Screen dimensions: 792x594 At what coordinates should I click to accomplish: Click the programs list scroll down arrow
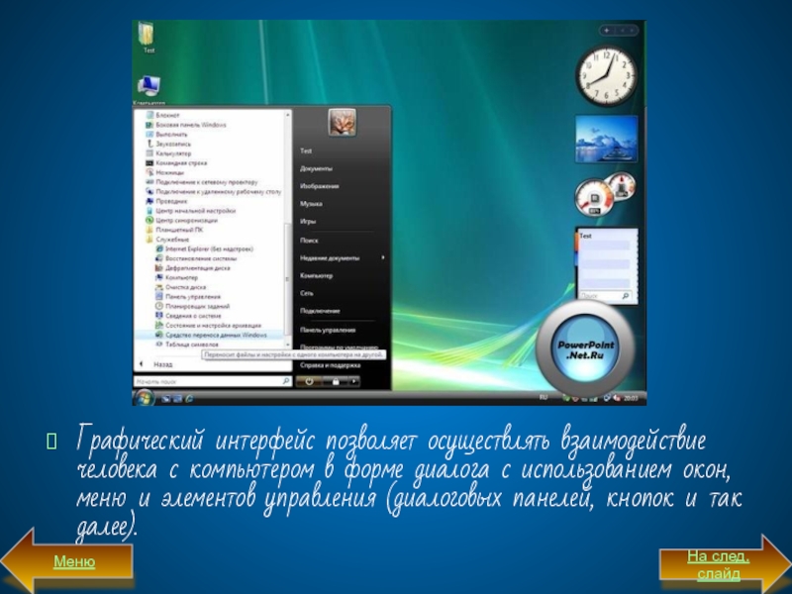288,345
